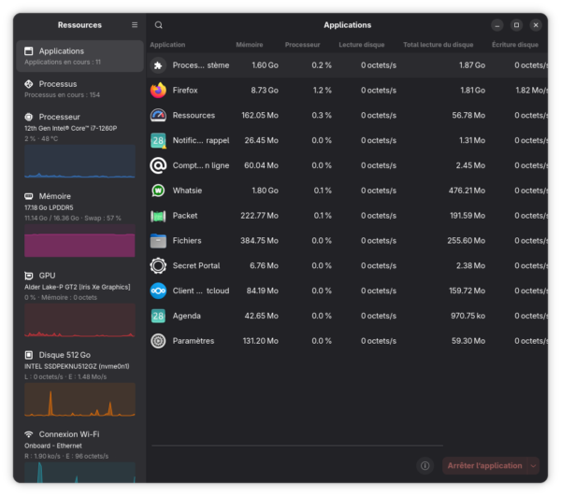Click the Proces... stème row name
The width and height of the screenshot is (561, 496).
click(x=201, y=65)
